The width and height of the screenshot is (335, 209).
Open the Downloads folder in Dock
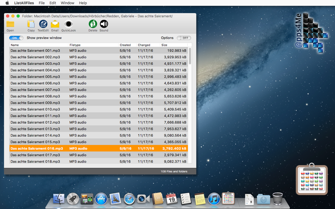pyautogui.click(x=263, y=199)
